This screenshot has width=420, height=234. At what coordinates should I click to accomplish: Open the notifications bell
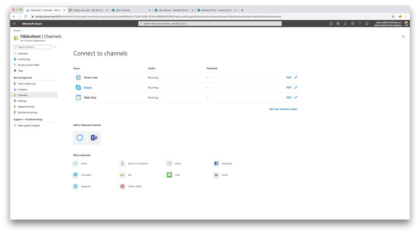(x=346, y=24)
